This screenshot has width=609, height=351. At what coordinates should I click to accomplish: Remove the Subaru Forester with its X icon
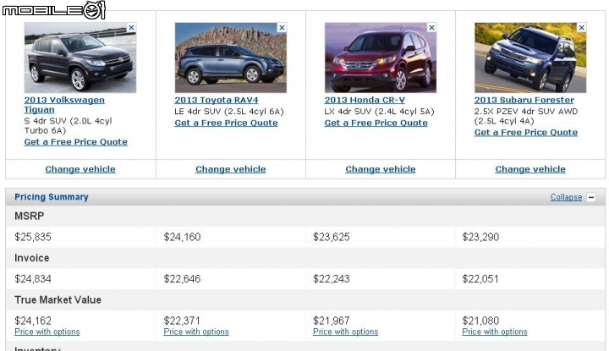coord(581,28)
